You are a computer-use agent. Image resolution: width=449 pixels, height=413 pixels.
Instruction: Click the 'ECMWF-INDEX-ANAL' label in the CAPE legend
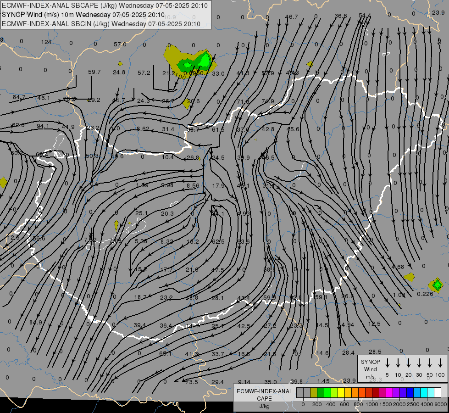[264, 391]
